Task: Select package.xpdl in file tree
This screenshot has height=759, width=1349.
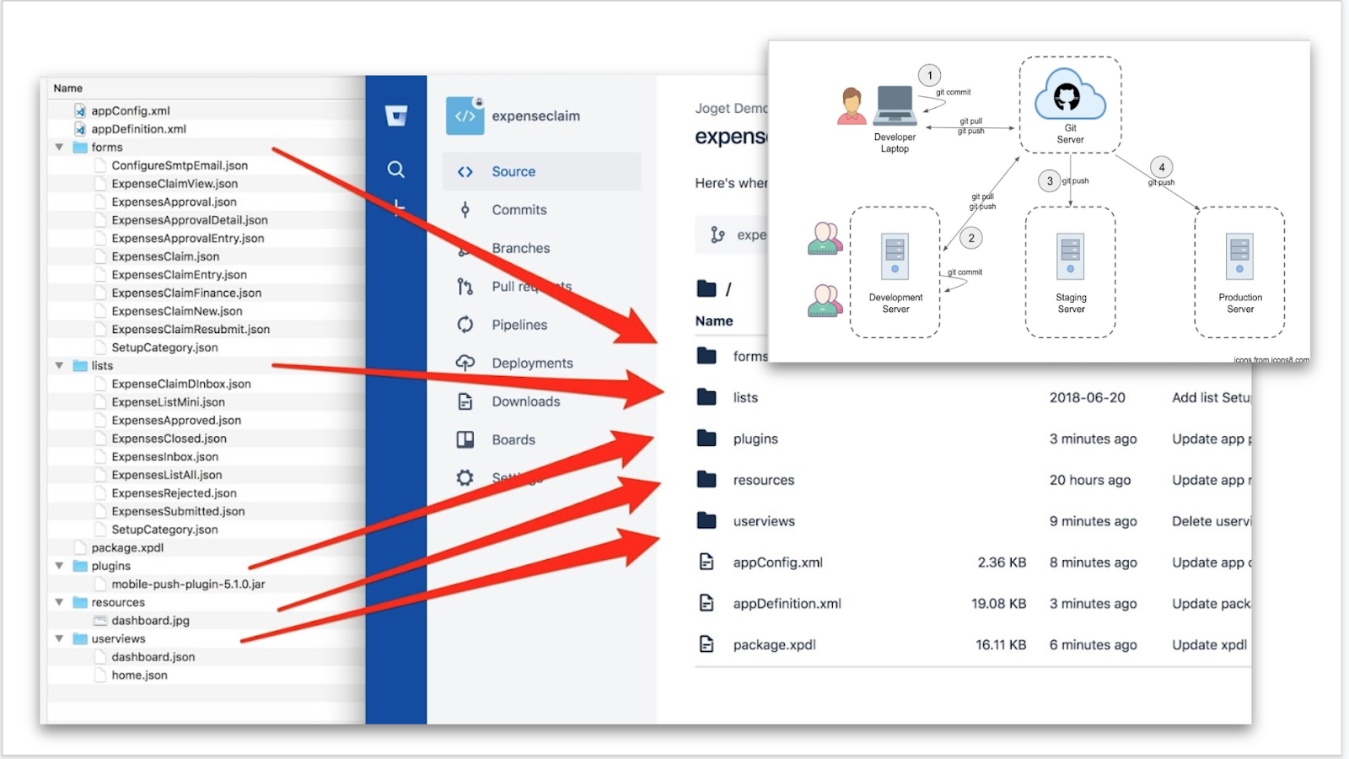Action: tap(127, 548)
